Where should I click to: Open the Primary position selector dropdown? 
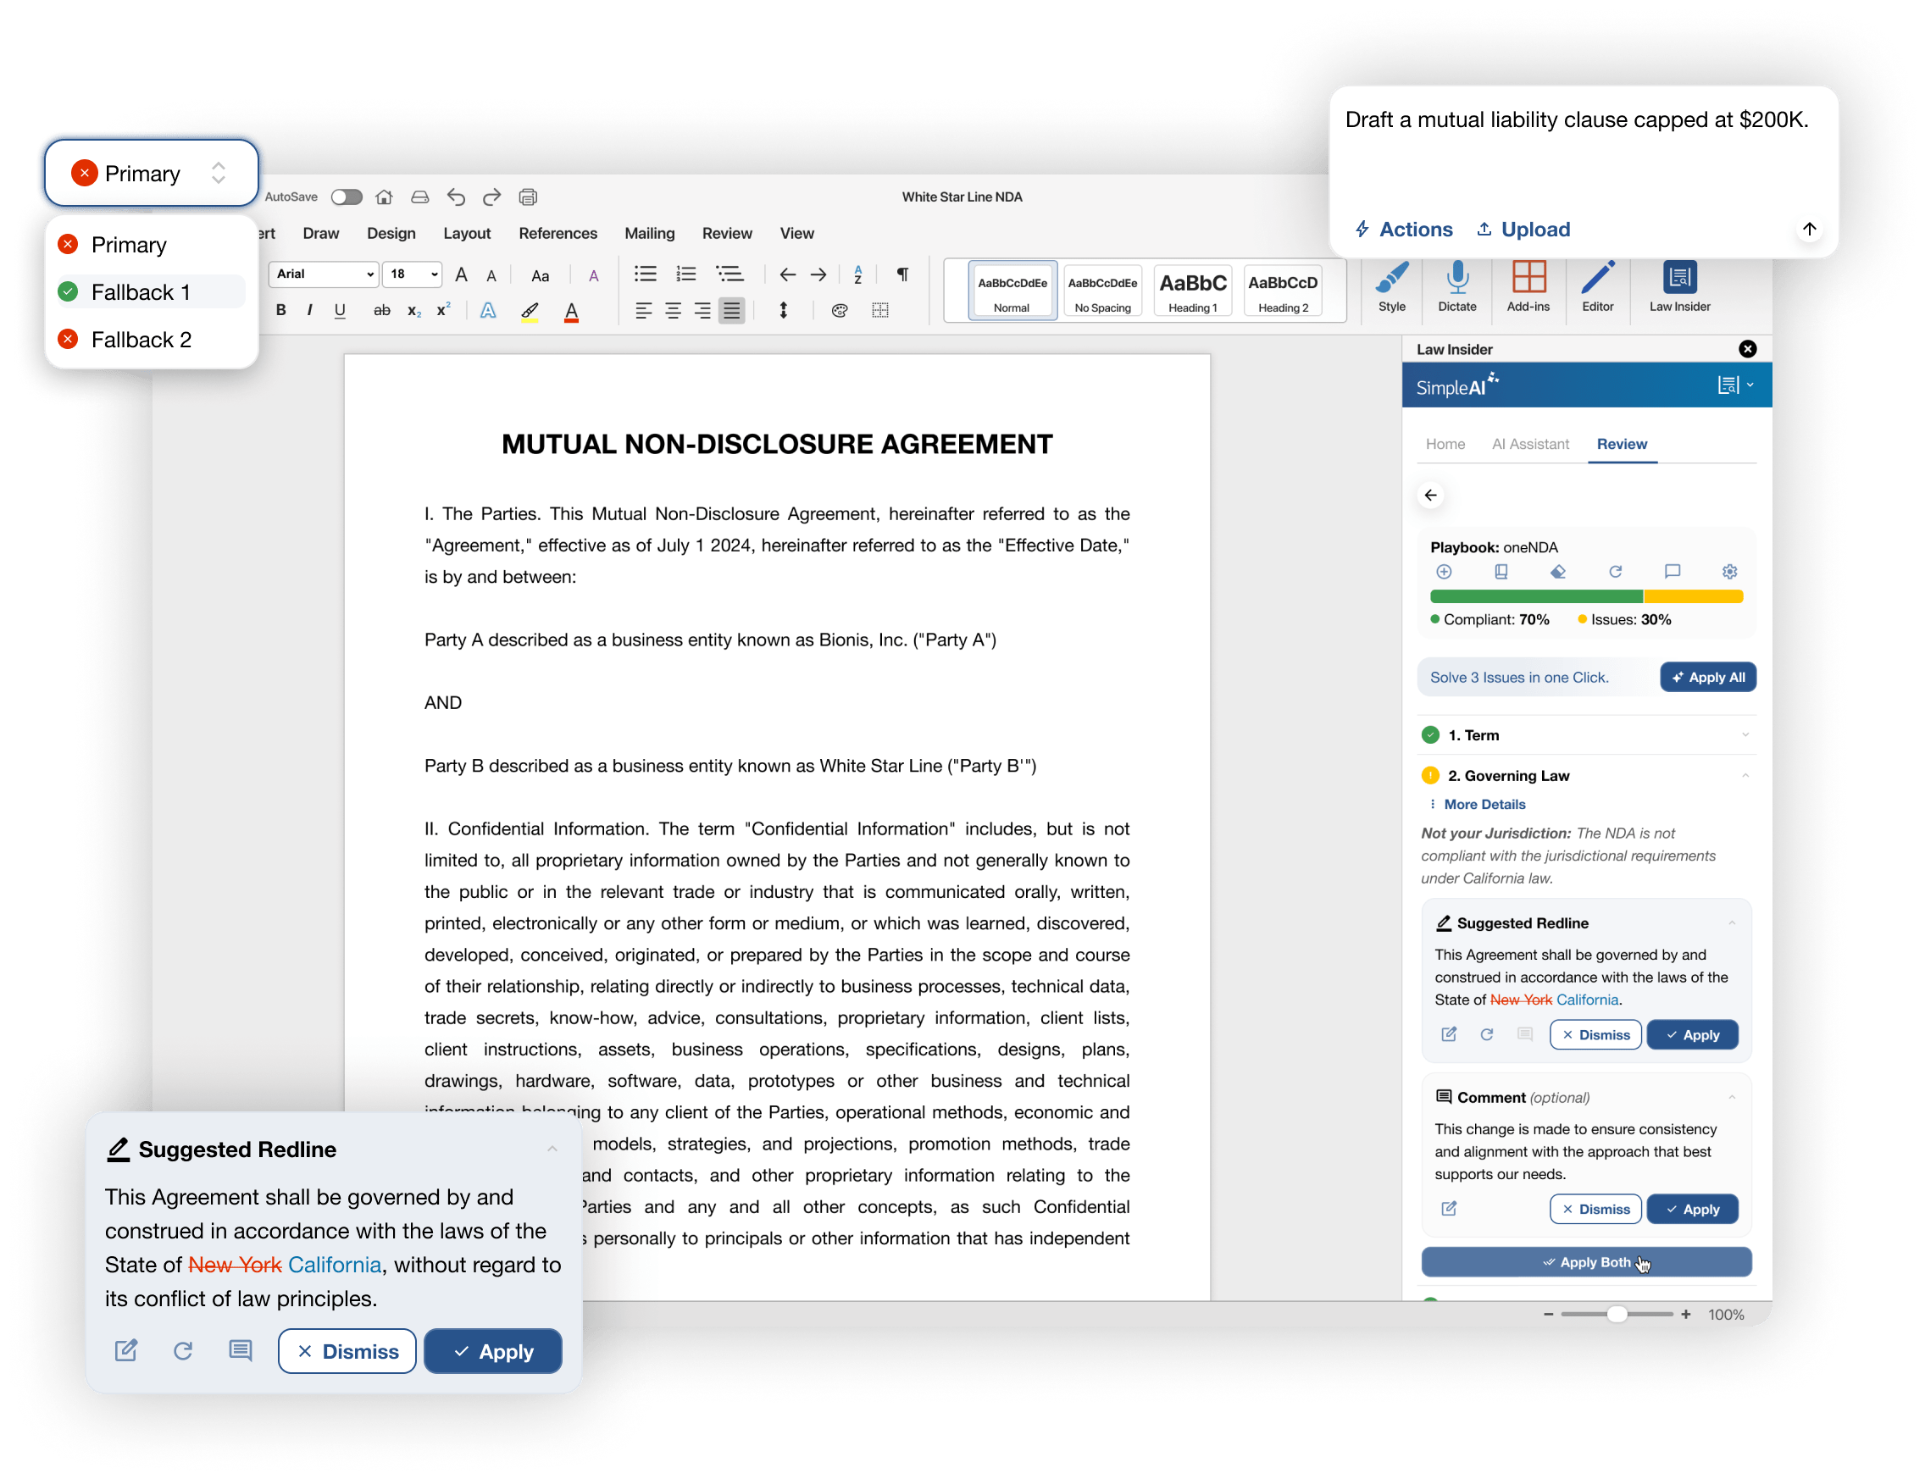click(x=149, y=174)
